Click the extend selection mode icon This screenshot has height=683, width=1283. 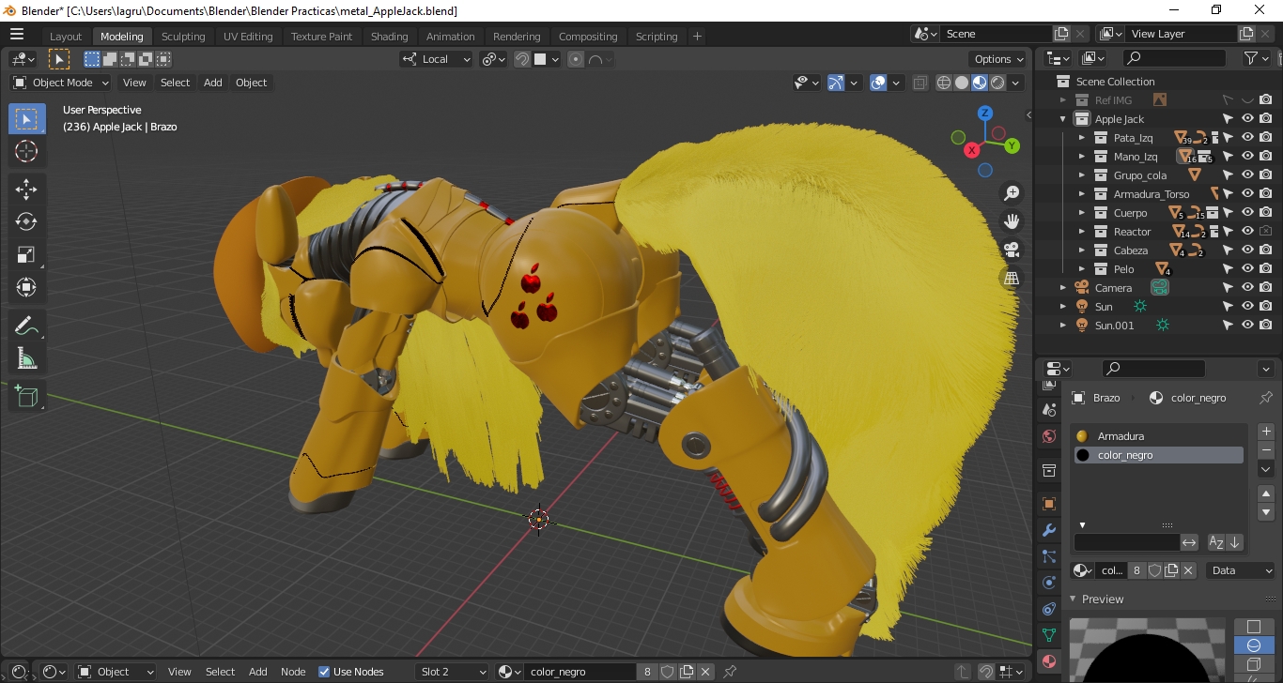110,59
